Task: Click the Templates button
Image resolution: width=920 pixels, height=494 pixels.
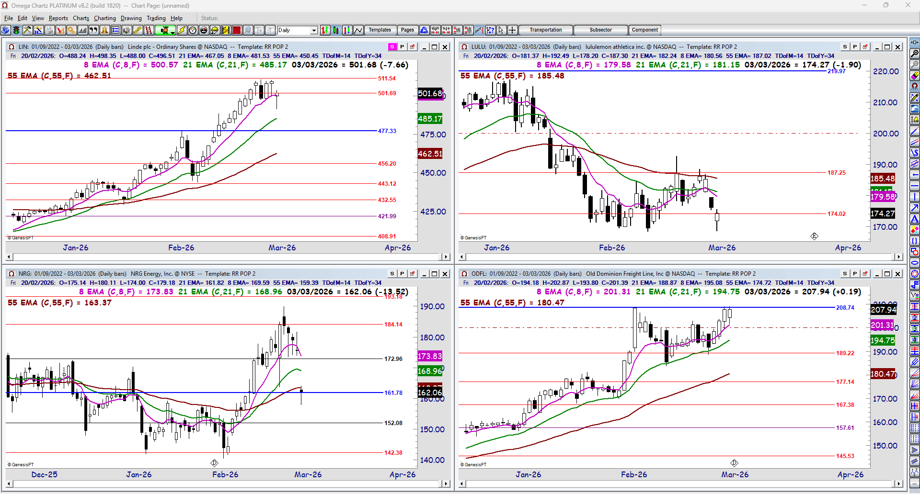Action: (x=380, y=30)
